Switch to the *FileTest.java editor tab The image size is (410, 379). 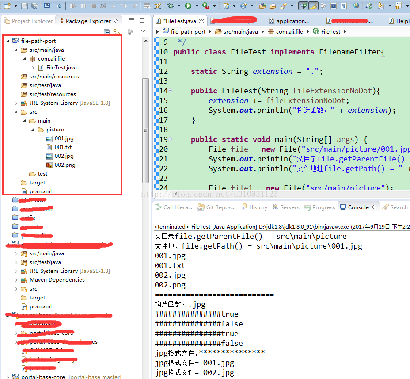click(x=180, y=21)
